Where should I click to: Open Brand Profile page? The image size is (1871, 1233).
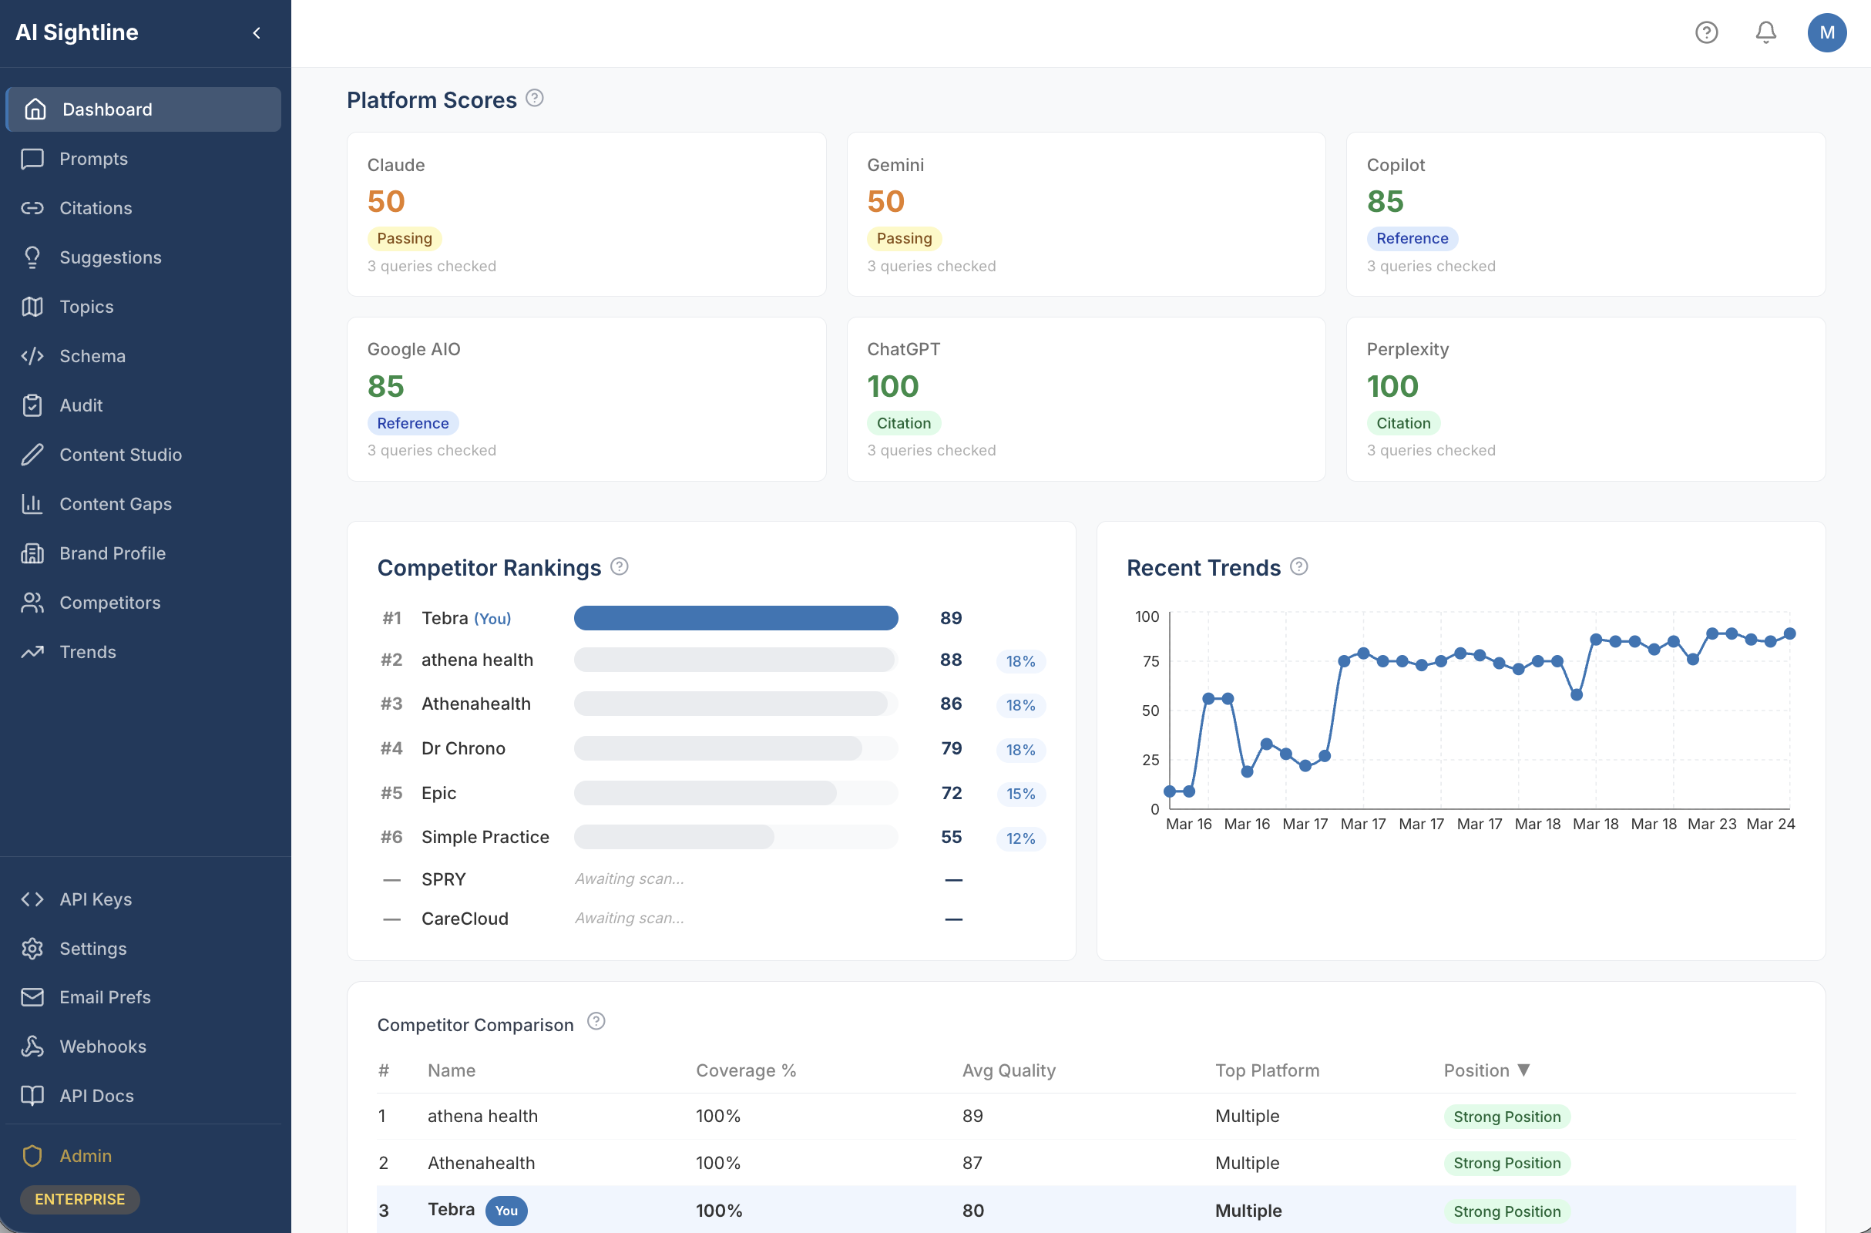(113, 553)
